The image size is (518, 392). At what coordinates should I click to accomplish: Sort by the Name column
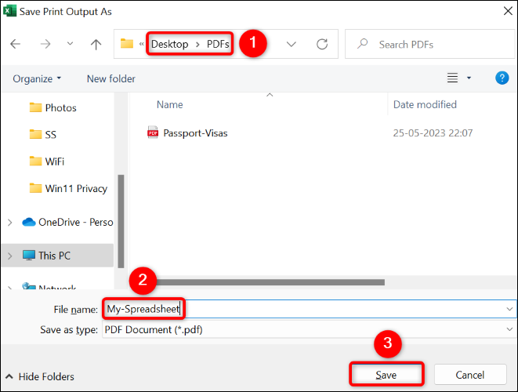169,104
